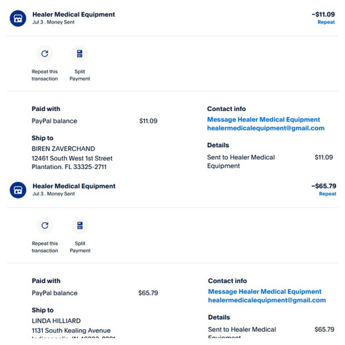Click the 'Repeat this transaction' label in the $11.09 transaction
The height and width of the screenshot is (345, 345).
[45, 75]
